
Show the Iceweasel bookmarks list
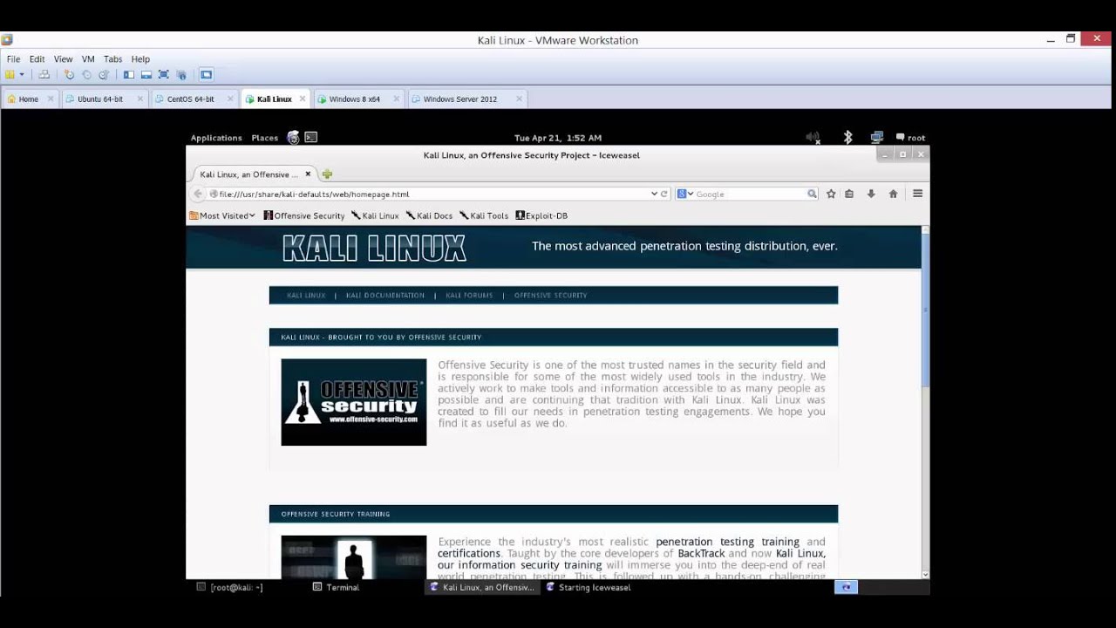(x=849, y=195)
